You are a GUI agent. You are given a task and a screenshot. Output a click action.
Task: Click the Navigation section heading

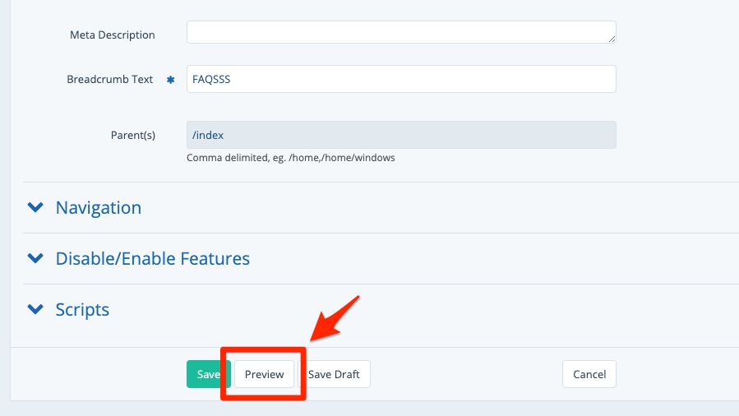[x=99, y=208]
